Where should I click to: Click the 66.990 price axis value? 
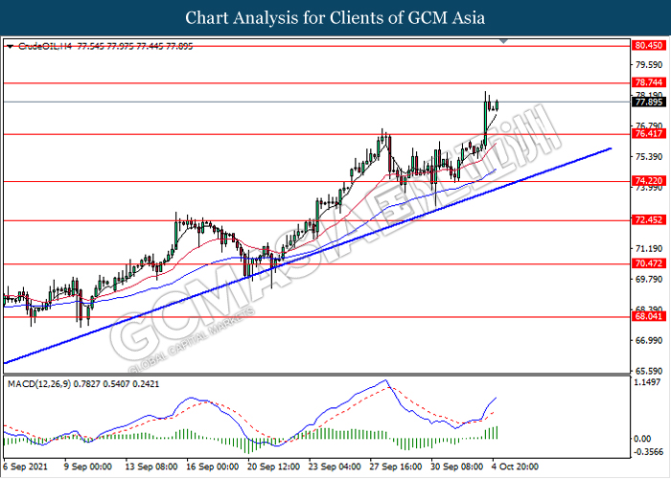(x=649, y=340)
